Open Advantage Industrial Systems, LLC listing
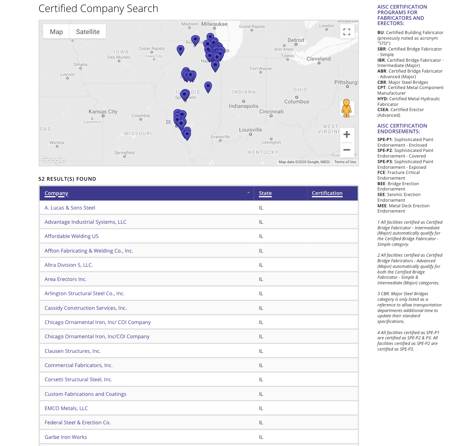 85,222
